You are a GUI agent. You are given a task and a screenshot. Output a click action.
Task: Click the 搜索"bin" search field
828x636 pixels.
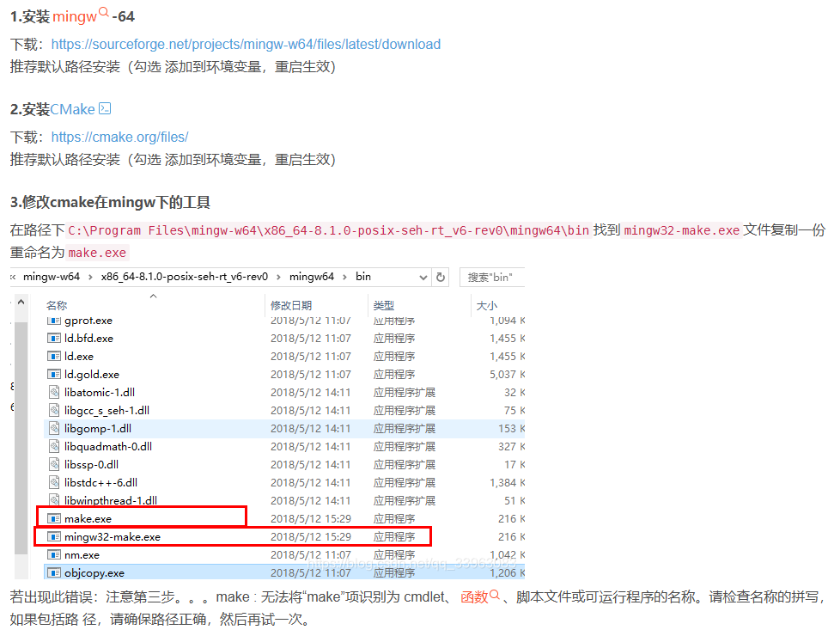pyautogui.click(x=492, y=278)
